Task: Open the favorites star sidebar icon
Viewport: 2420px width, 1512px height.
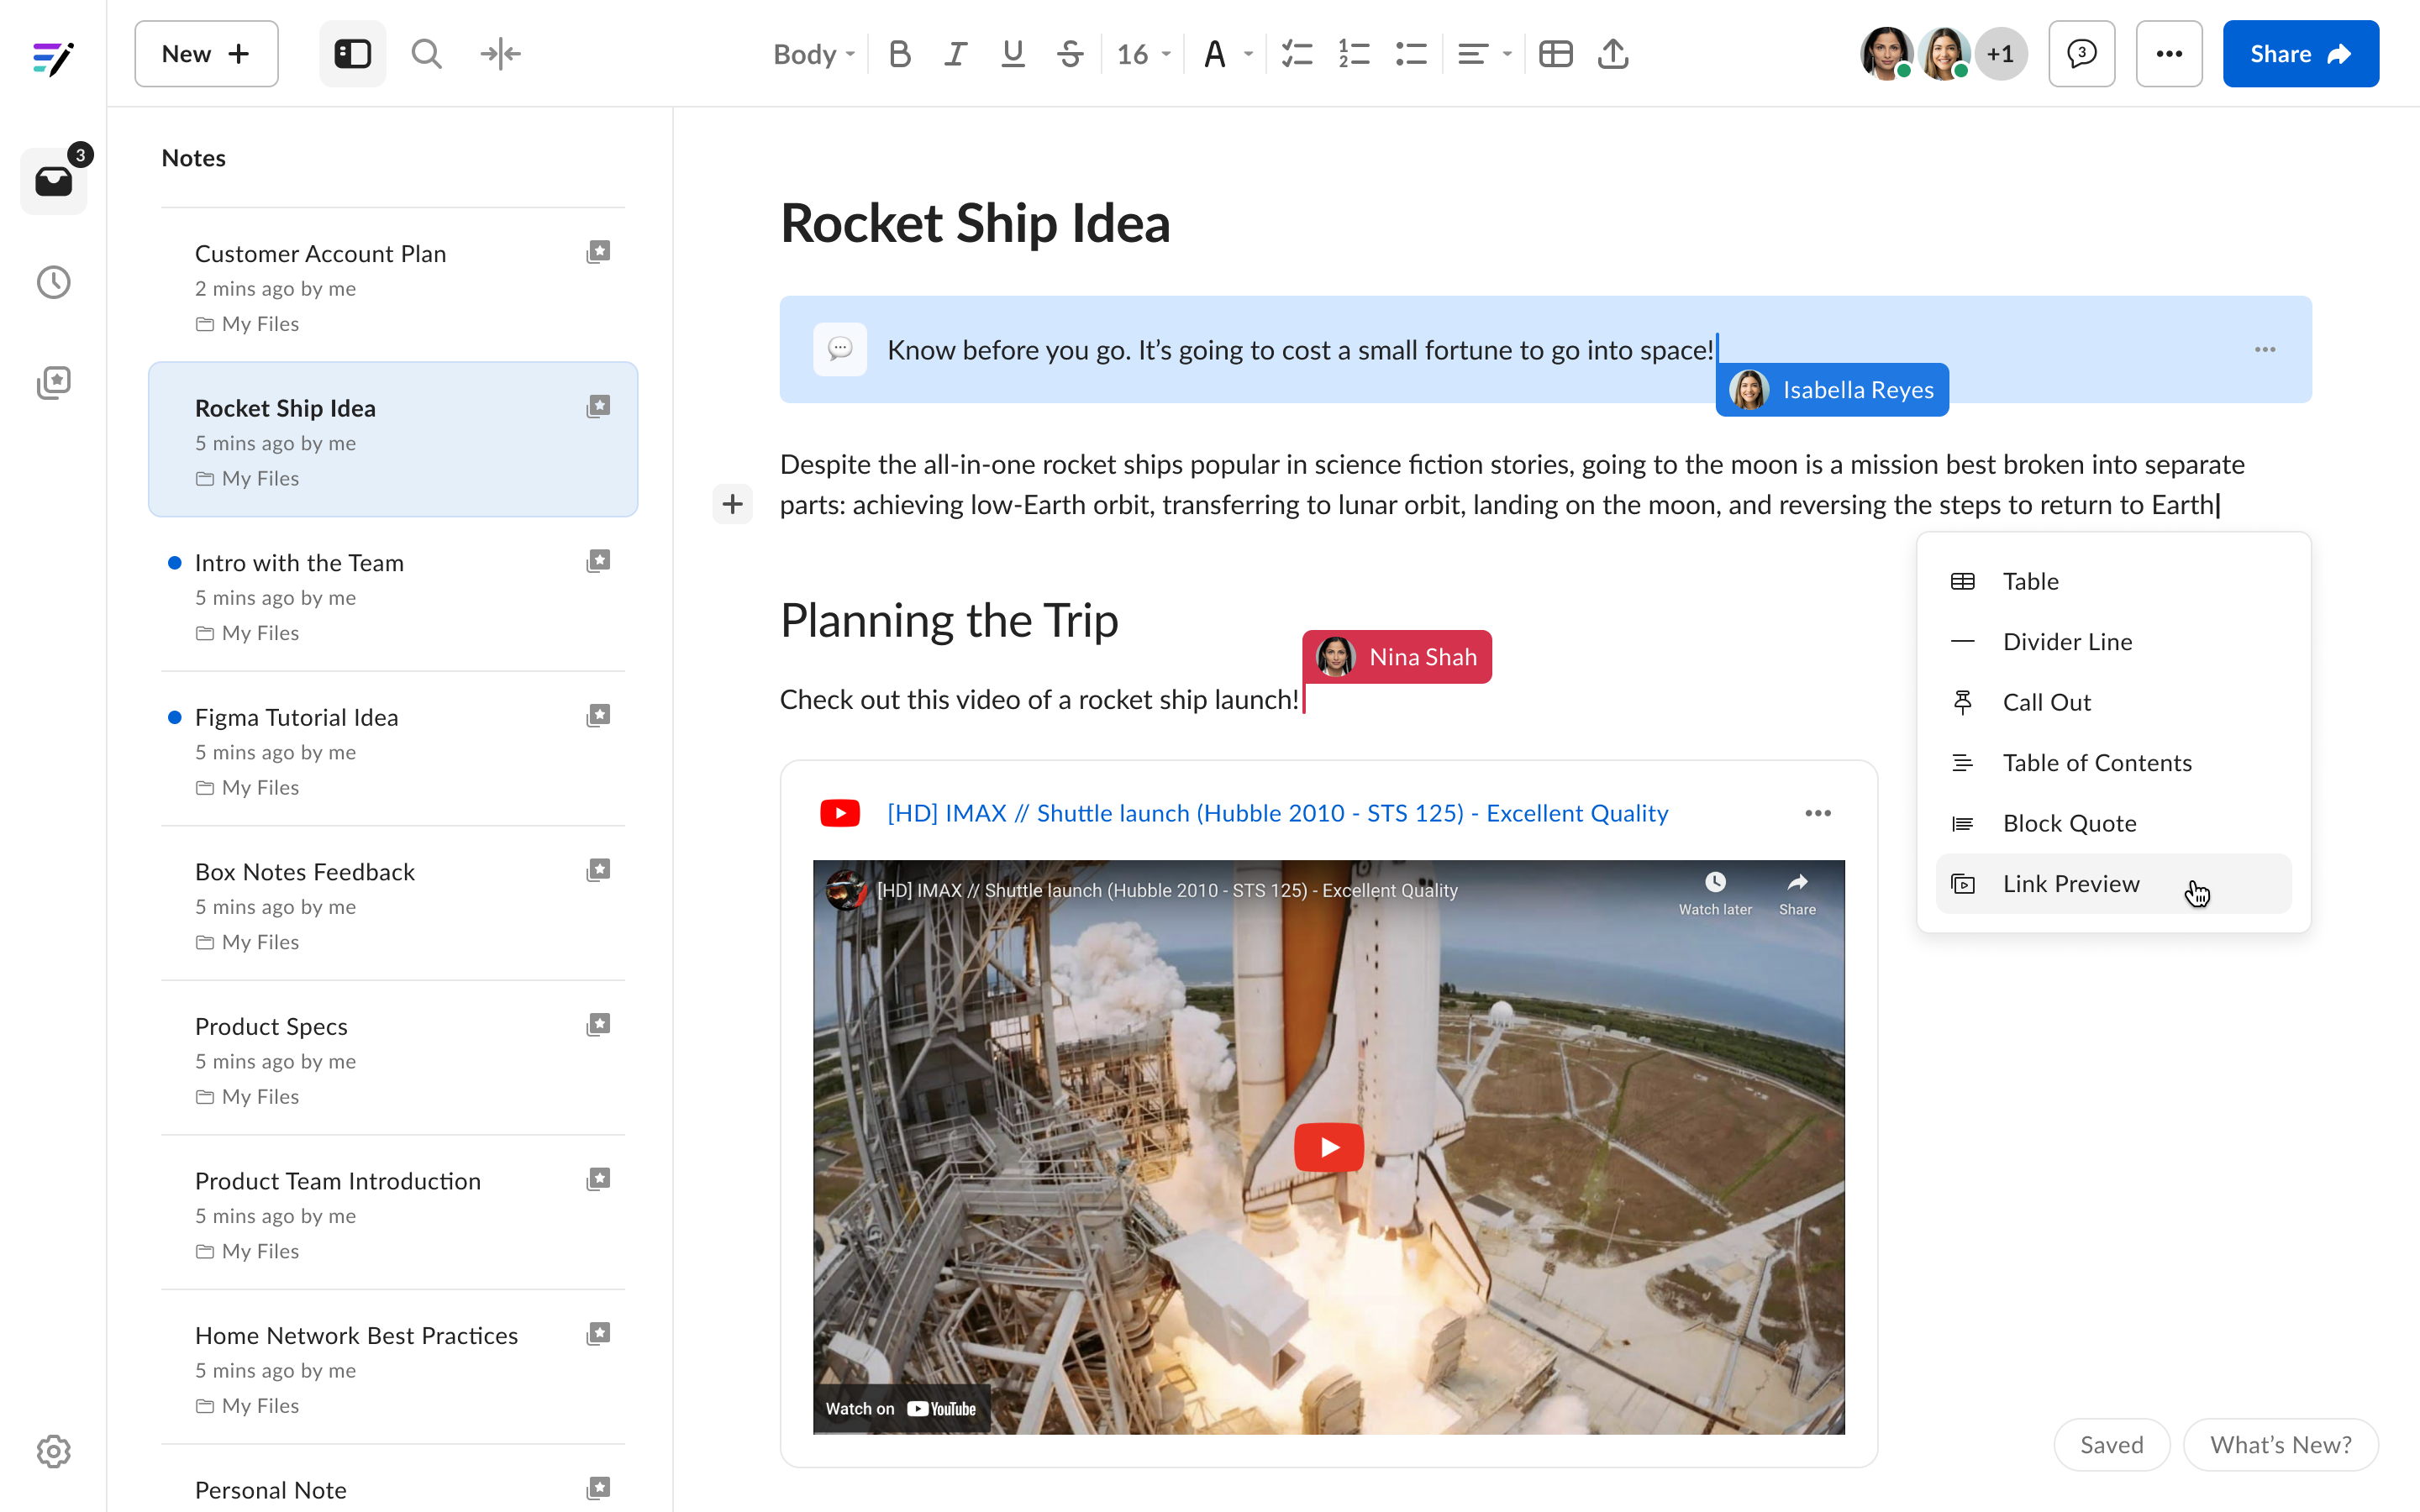Action: (54, 382)
